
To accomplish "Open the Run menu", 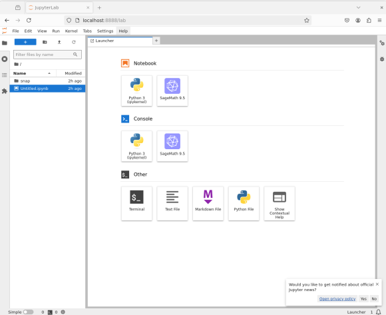I will [56, 31].
